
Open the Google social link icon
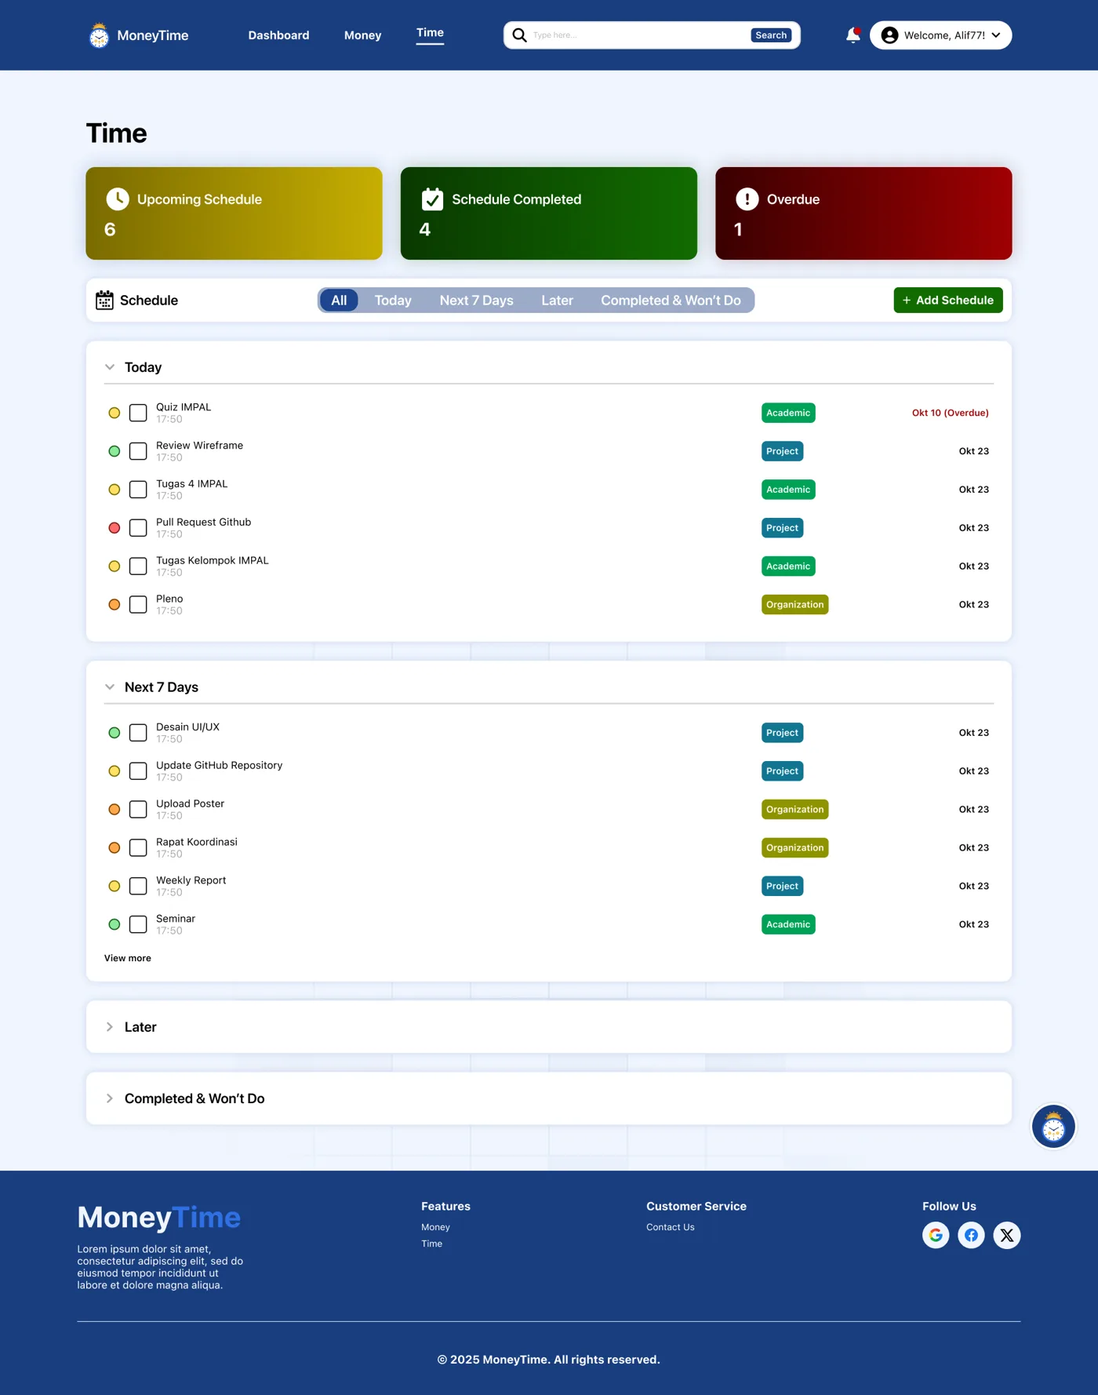936,1236
